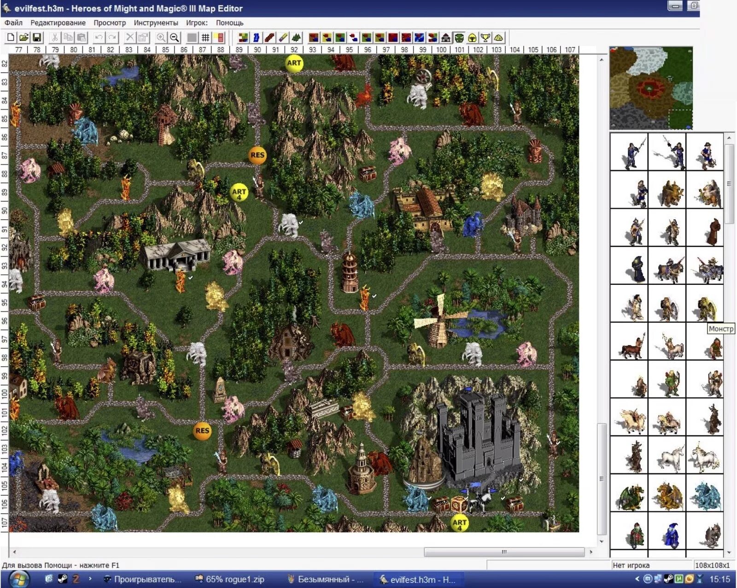737x588 pixels.
Task: Switch to the Безымянный taskbar window
Action: [x=325, y=579]
